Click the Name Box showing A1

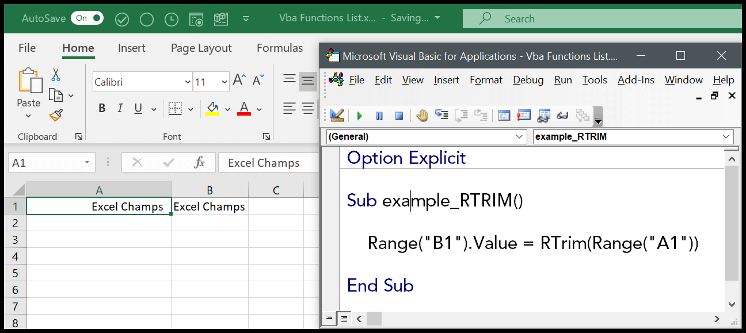coord(46,163)
